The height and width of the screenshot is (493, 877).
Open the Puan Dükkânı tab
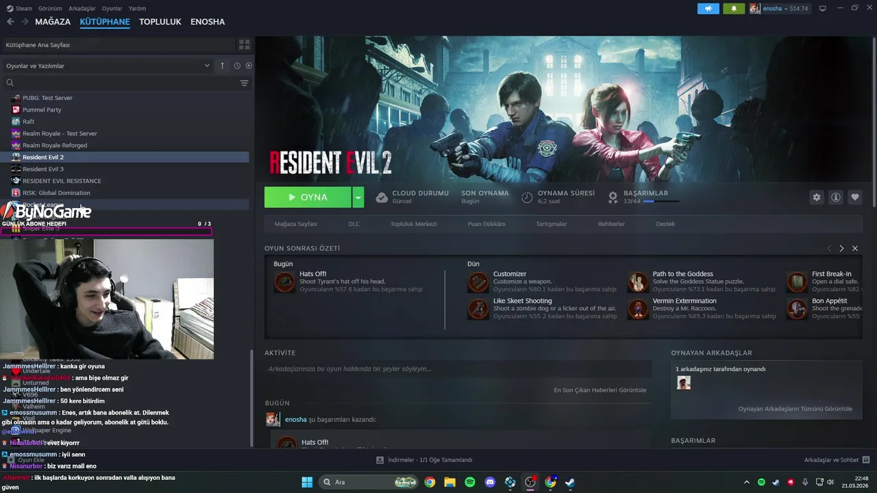[486, 224]
